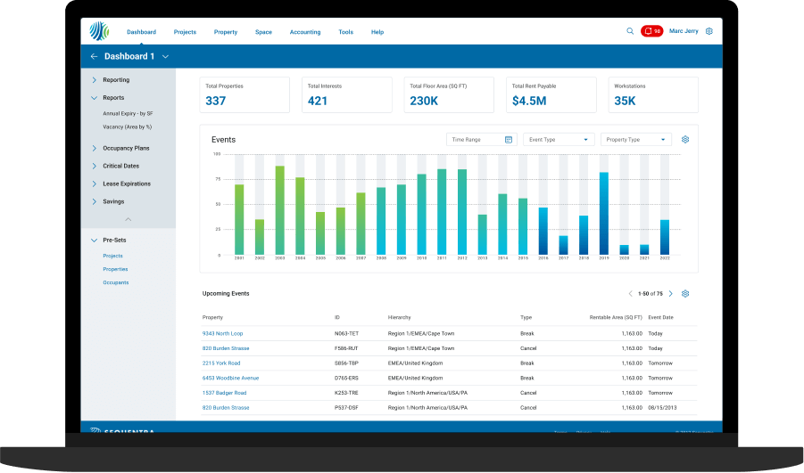This screenshot has width=804, height=473.
Task: Expand Critical Dates in sidebar
Action: (95, 166)
